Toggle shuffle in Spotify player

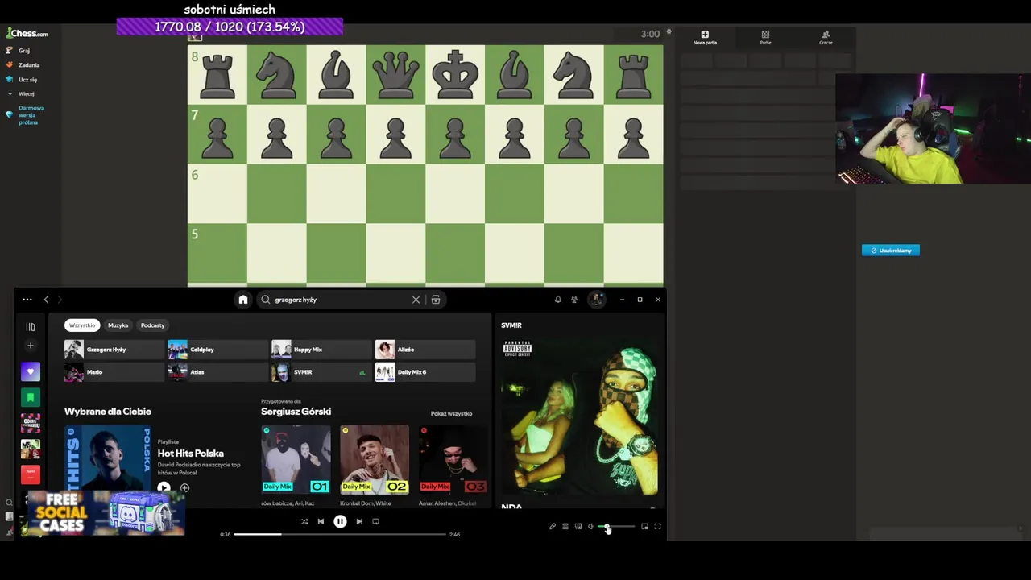tap(304, 521)
